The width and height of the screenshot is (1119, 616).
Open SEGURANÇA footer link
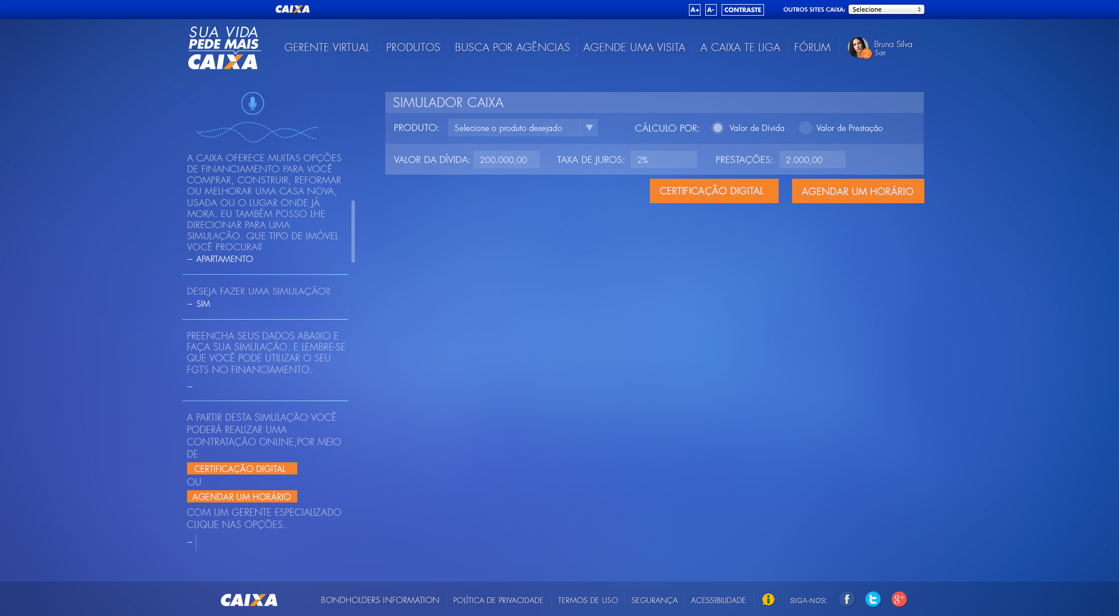(654, 600)
